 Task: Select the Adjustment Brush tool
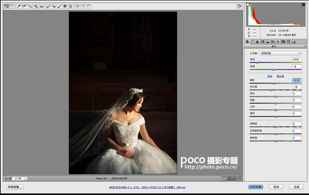59,6
